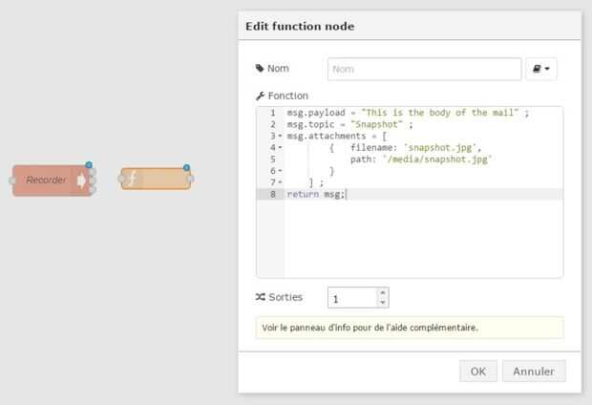Collapse the code fold at line 3
Screen dimensions: 592x405
tap(279, 136)
